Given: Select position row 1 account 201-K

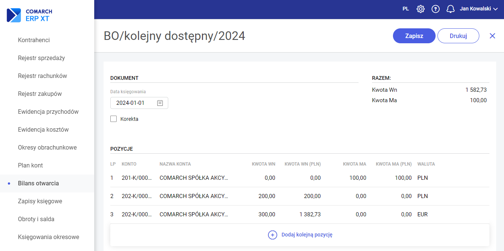Looking at the screenshot, I should [137, 178].
